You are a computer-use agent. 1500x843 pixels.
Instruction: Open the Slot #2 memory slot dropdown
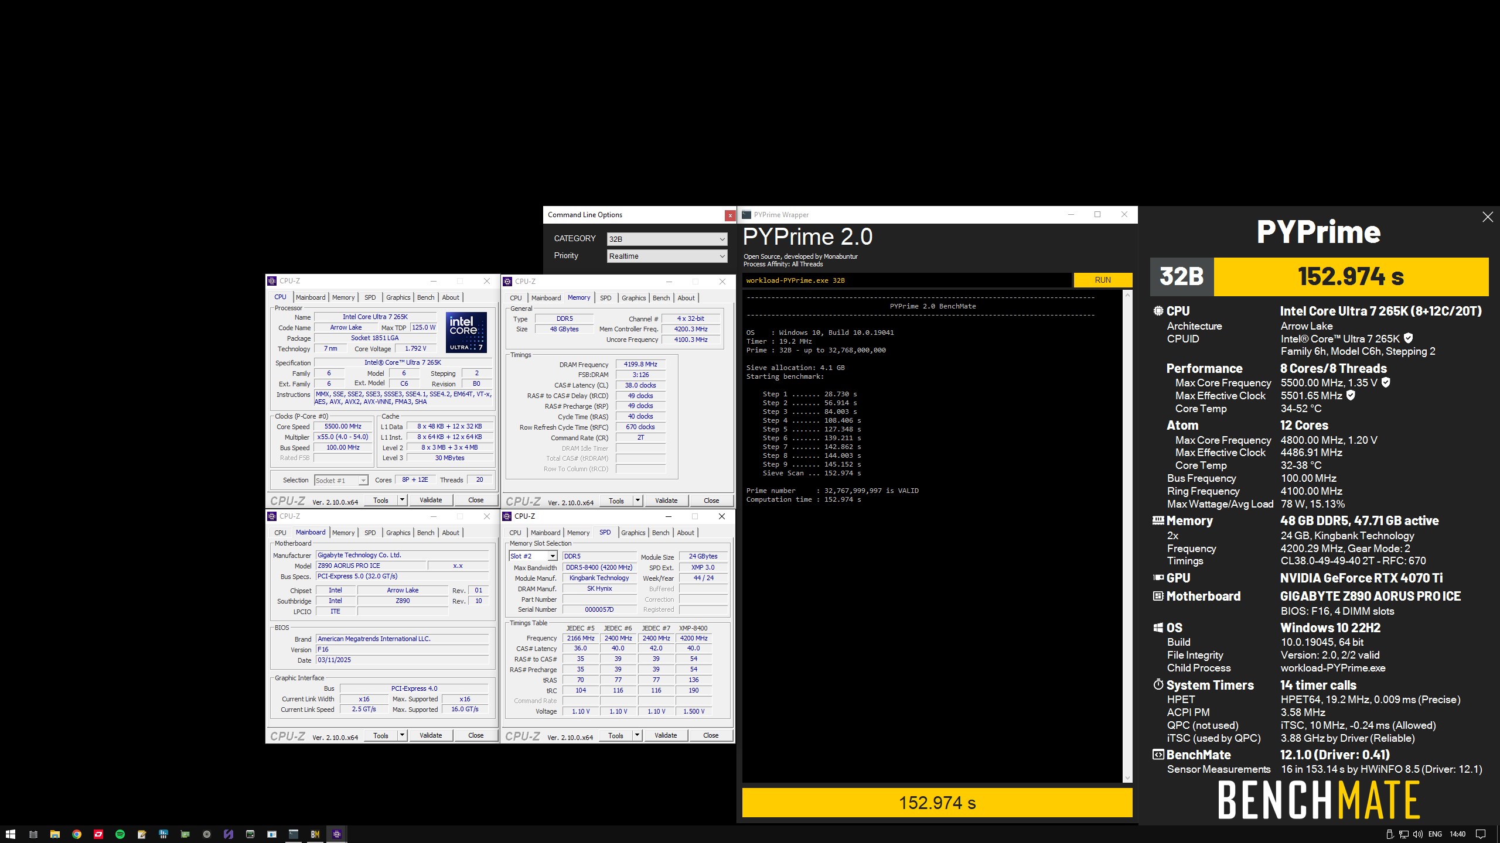533,556
